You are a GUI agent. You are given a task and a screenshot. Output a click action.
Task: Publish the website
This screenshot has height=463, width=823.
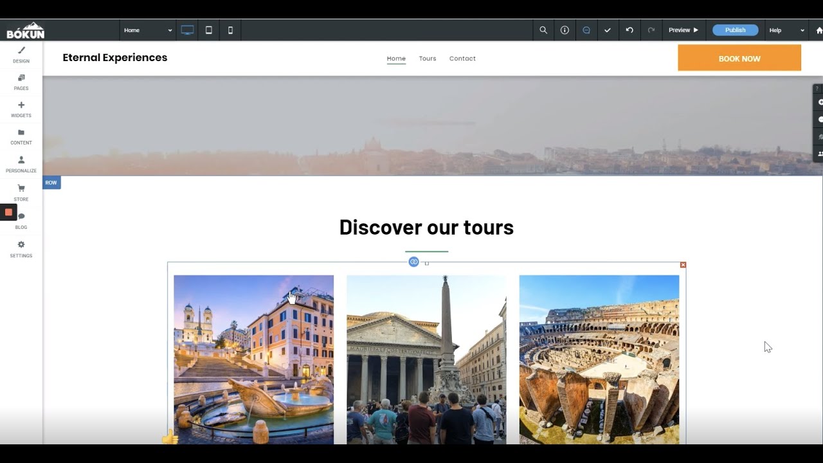[x=735, y=30]
